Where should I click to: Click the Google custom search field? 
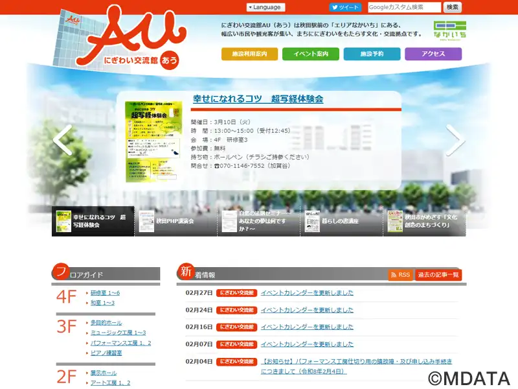[405, 7]
